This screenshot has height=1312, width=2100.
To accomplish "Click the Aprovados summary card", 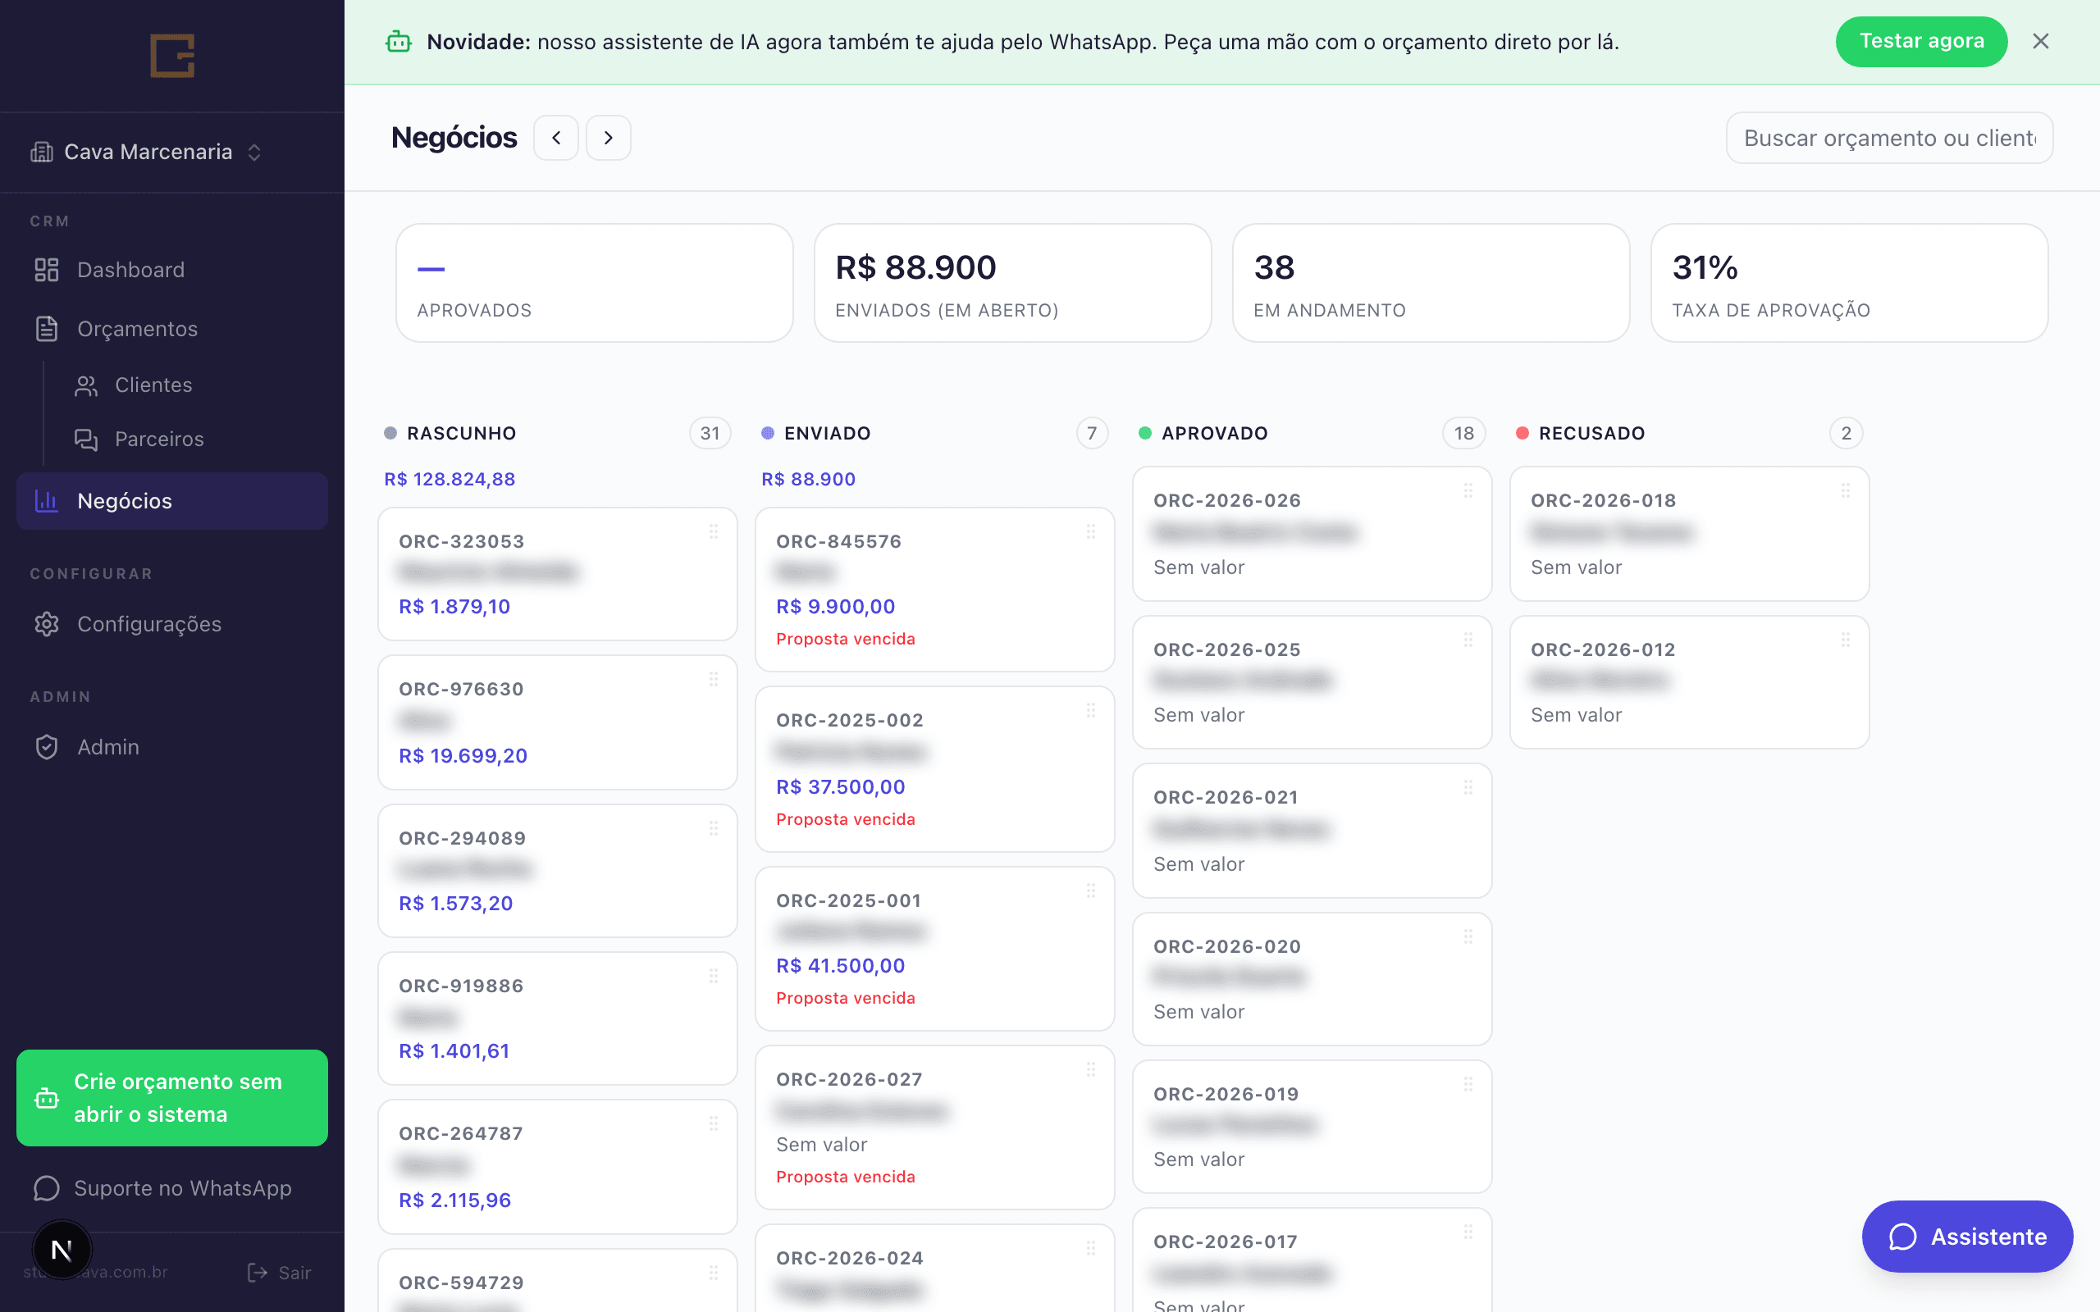I will pos(595,283).
